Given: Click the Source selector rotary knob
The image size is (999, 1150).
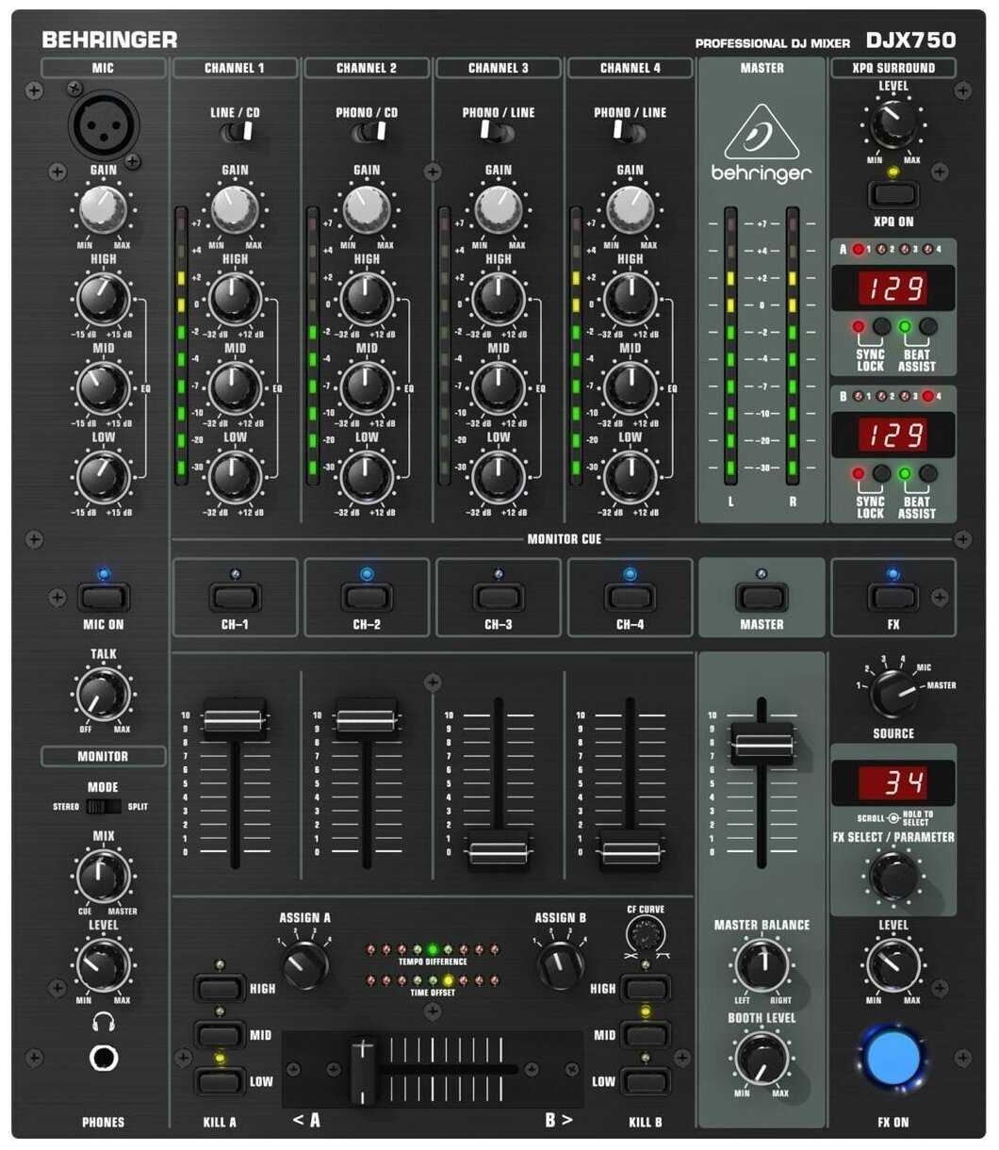Looking at the screenshot, I should coord(893,695).
